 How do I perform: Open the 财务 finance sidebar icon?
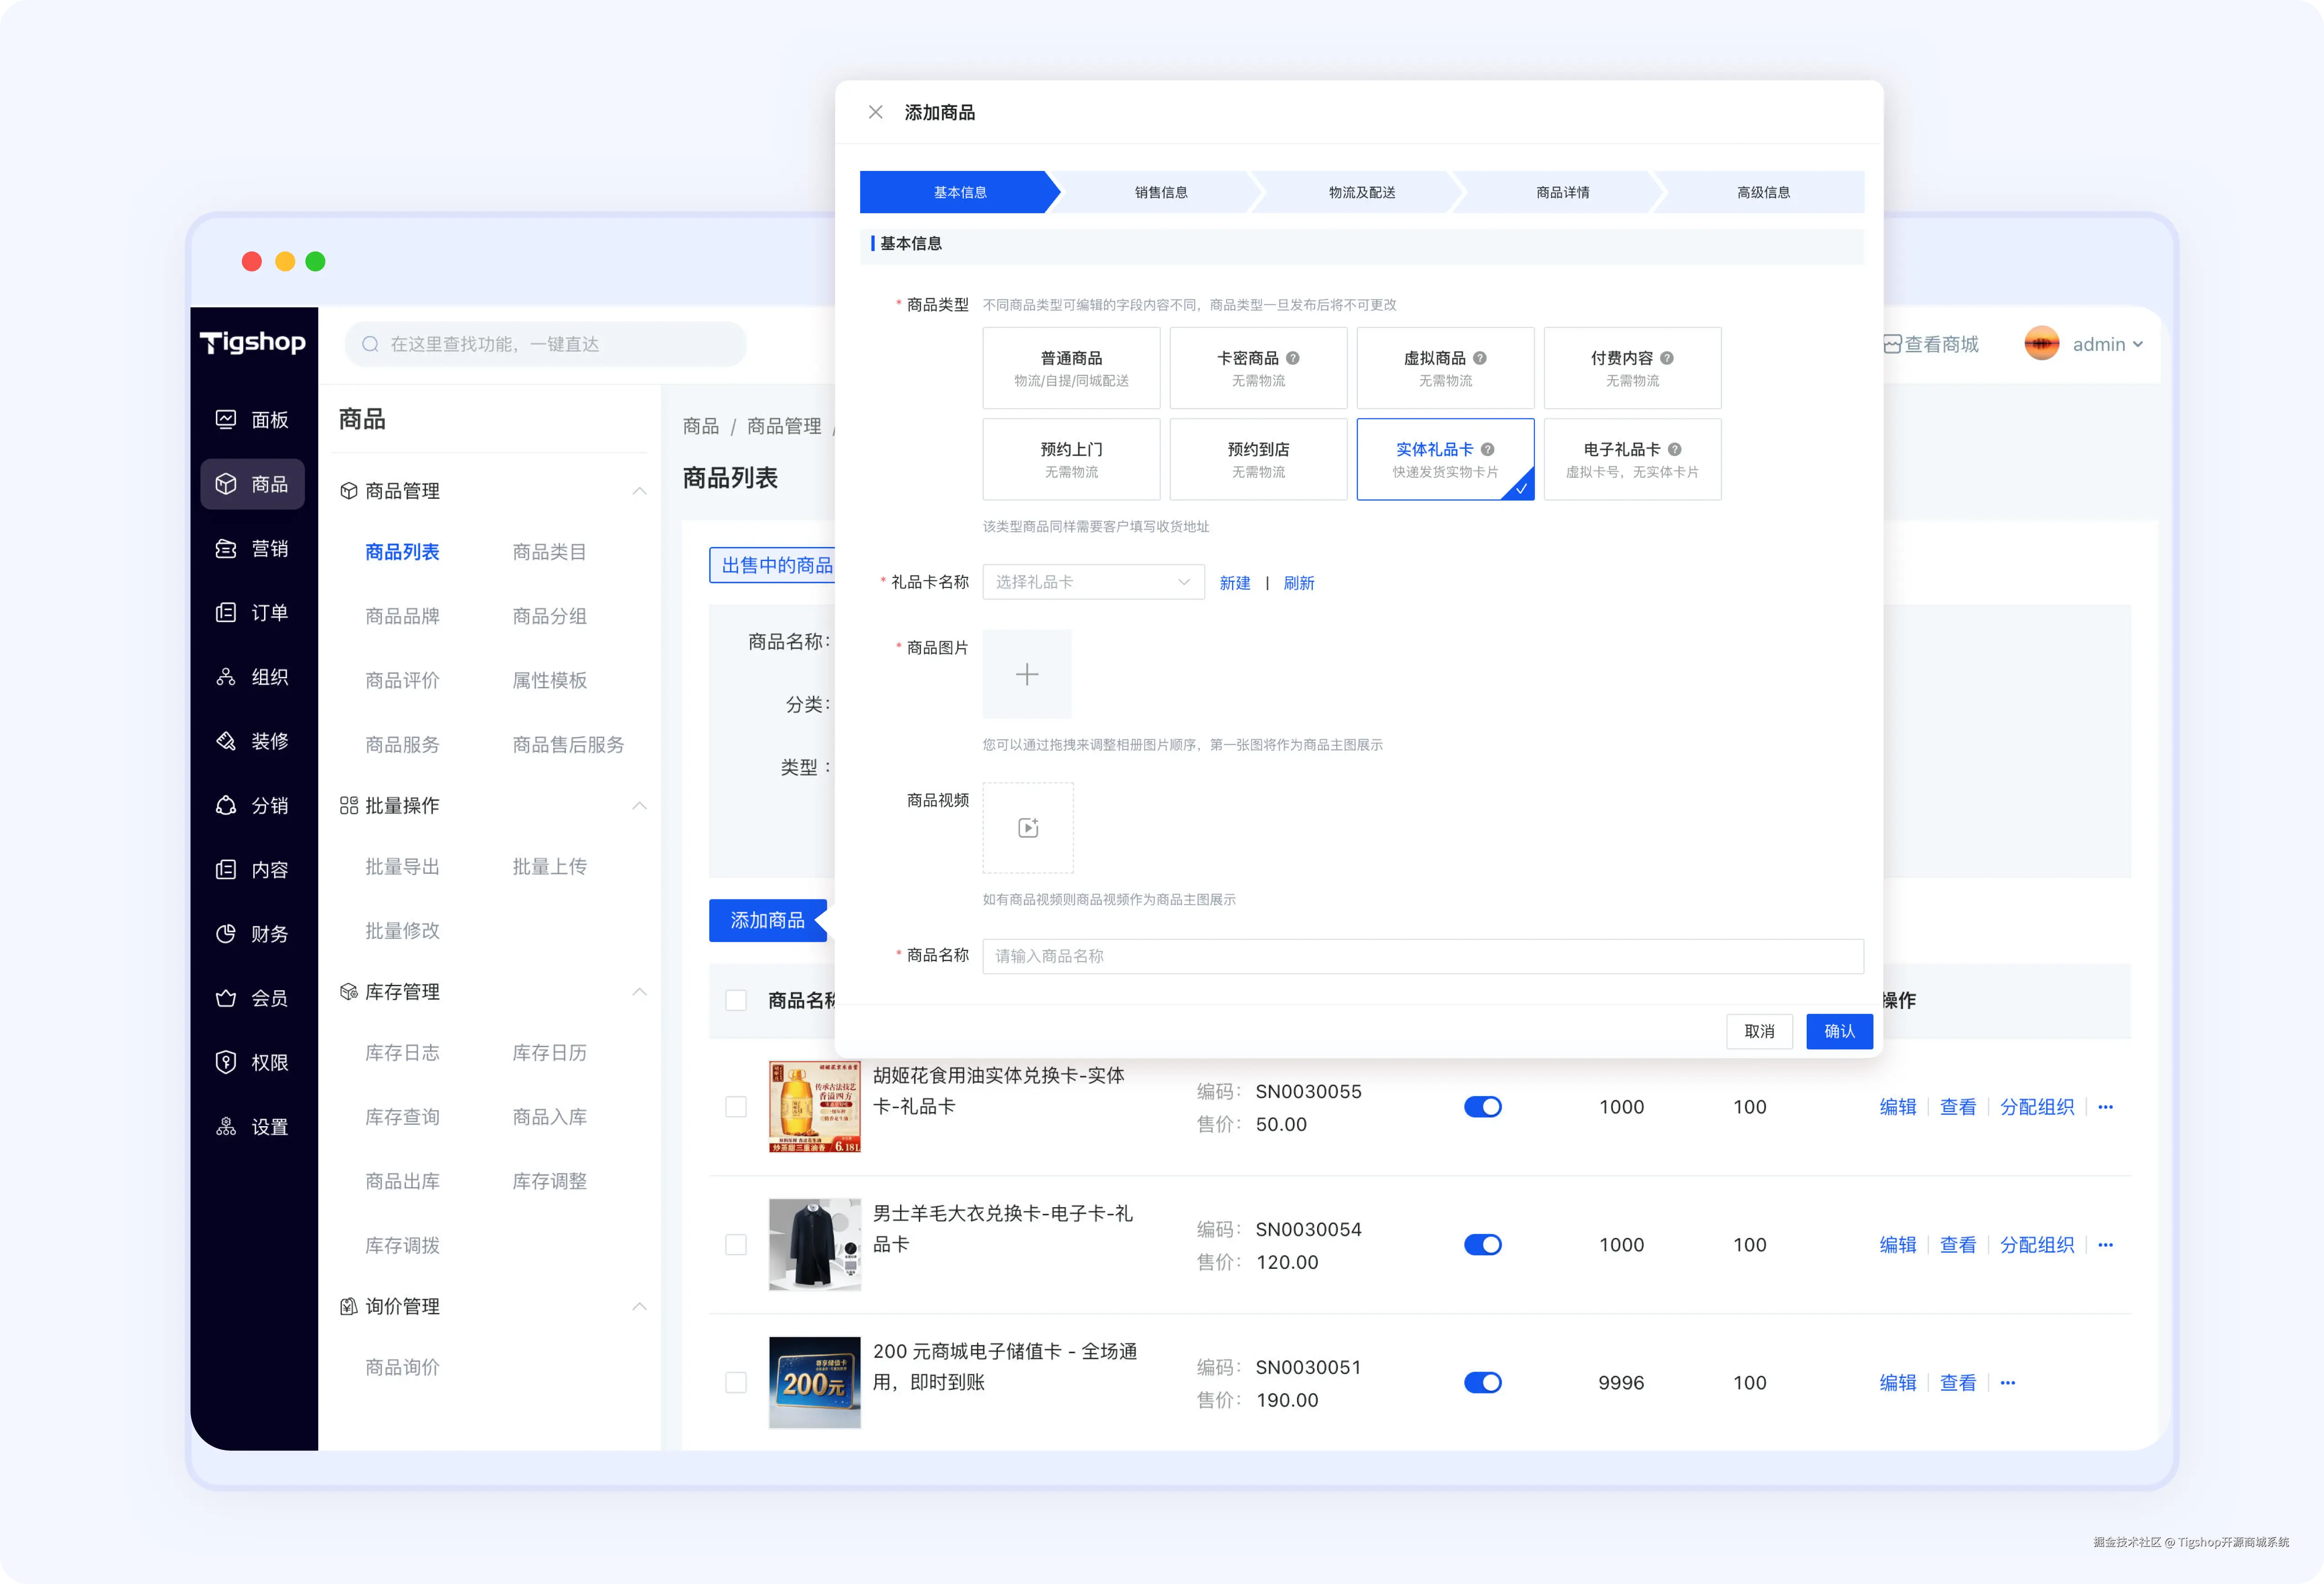[226, 933]
